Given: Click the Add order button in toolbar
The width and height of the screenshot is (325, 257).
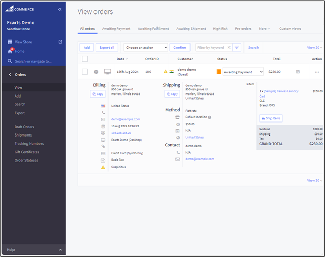Looking at the screenshot, I should coord(87,47).
